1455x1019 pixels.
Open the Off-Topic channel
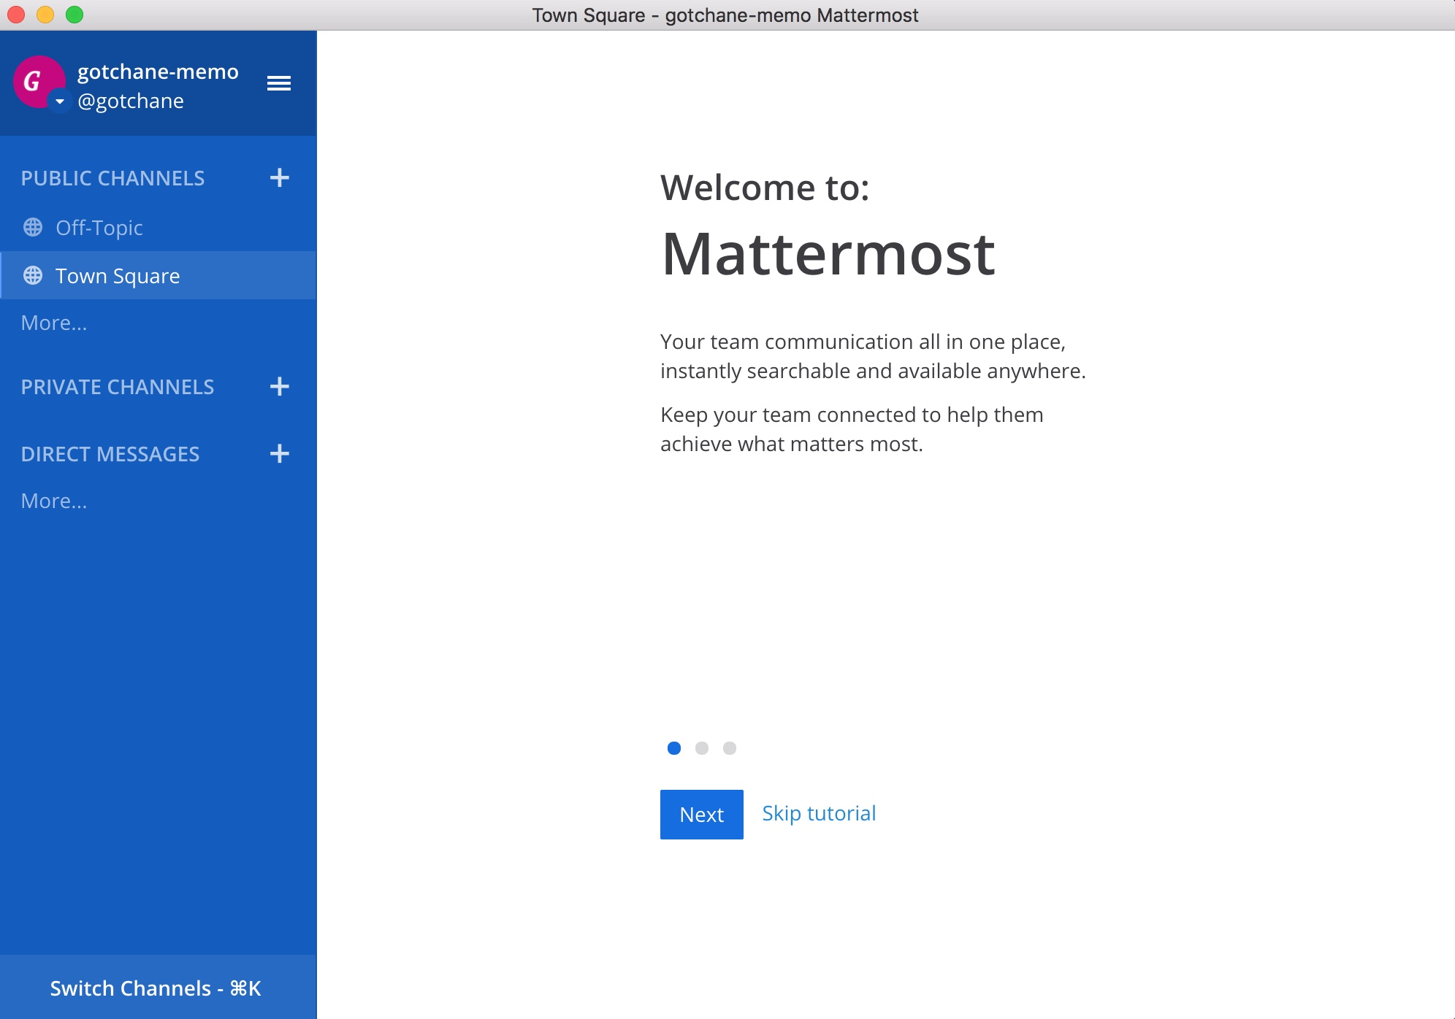99,228
